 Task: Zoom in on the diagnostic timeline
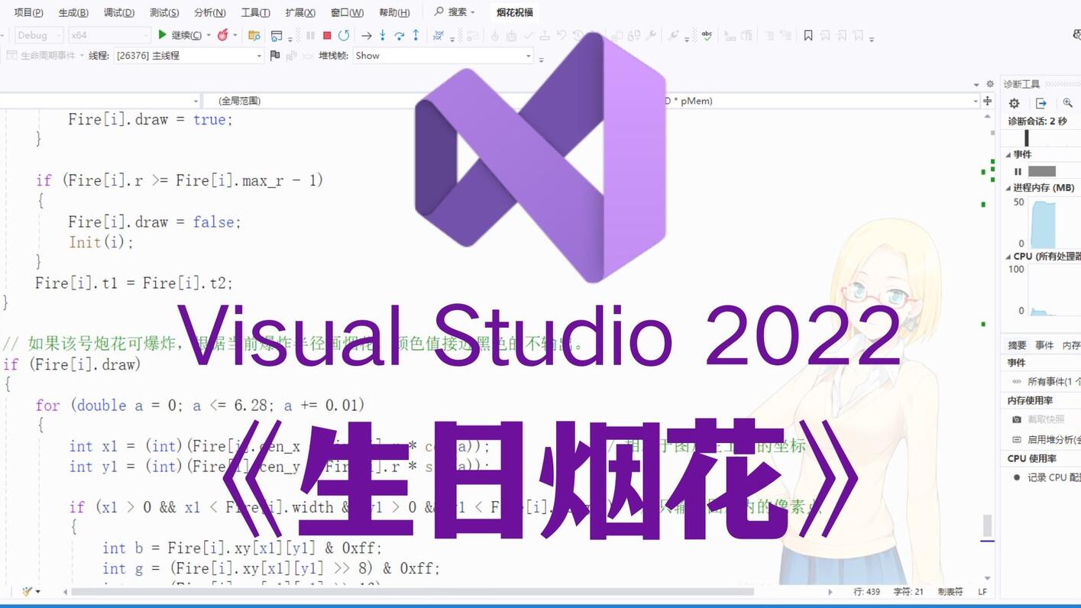pyautogui.click(x=1067, y=103)
